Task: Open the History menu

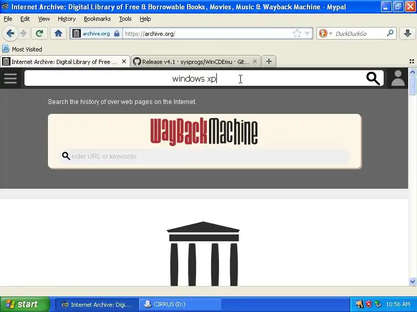Action: (67, 19)
